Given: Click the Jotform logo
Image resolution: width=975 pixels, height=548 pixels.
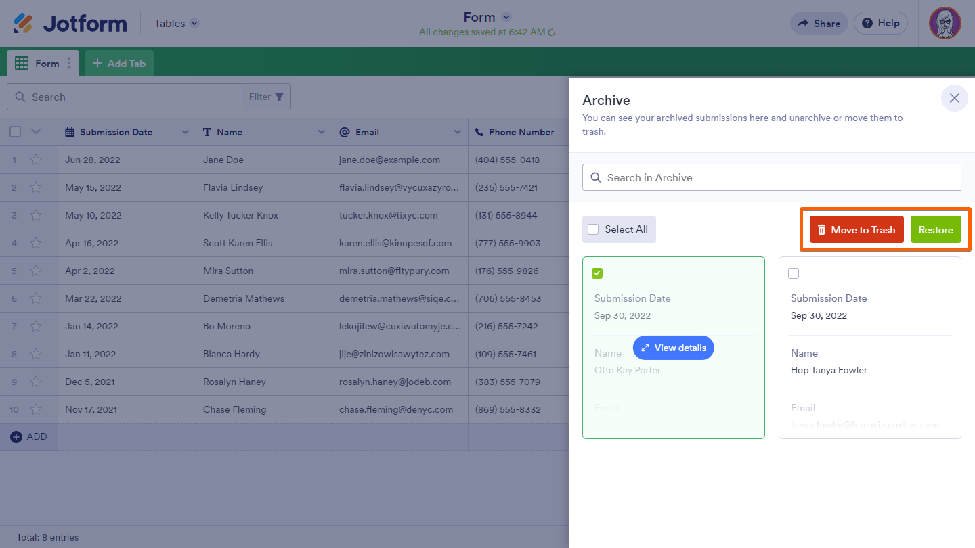Looking at the screenshot, I should click(70, 23).
